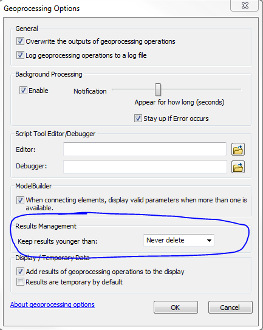Click into the Debugger text field

coord(145,167)
